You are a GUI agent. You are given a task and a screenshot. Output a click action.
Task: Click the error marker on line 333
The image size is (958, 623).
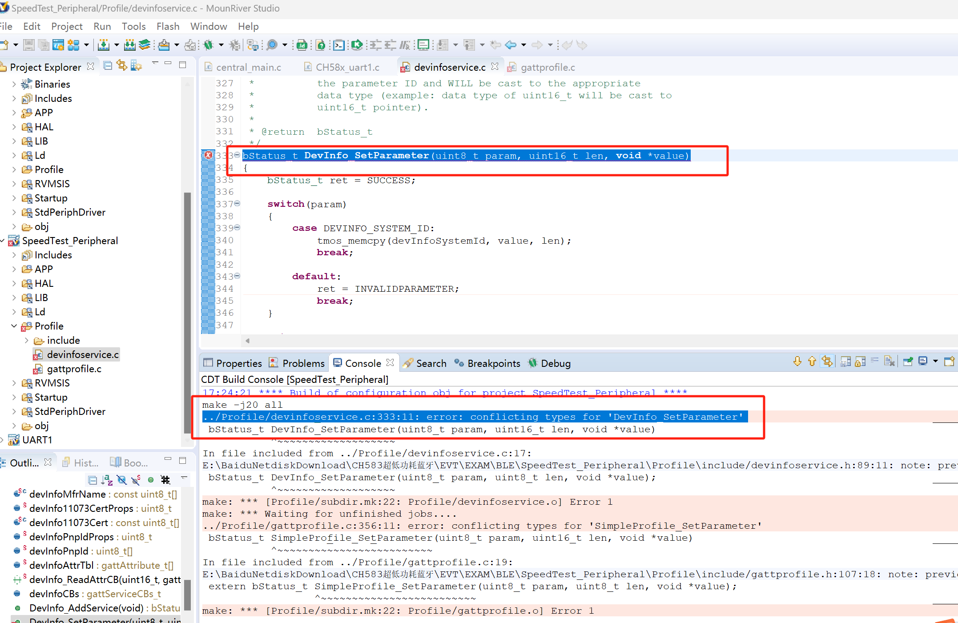click(208, 155)
